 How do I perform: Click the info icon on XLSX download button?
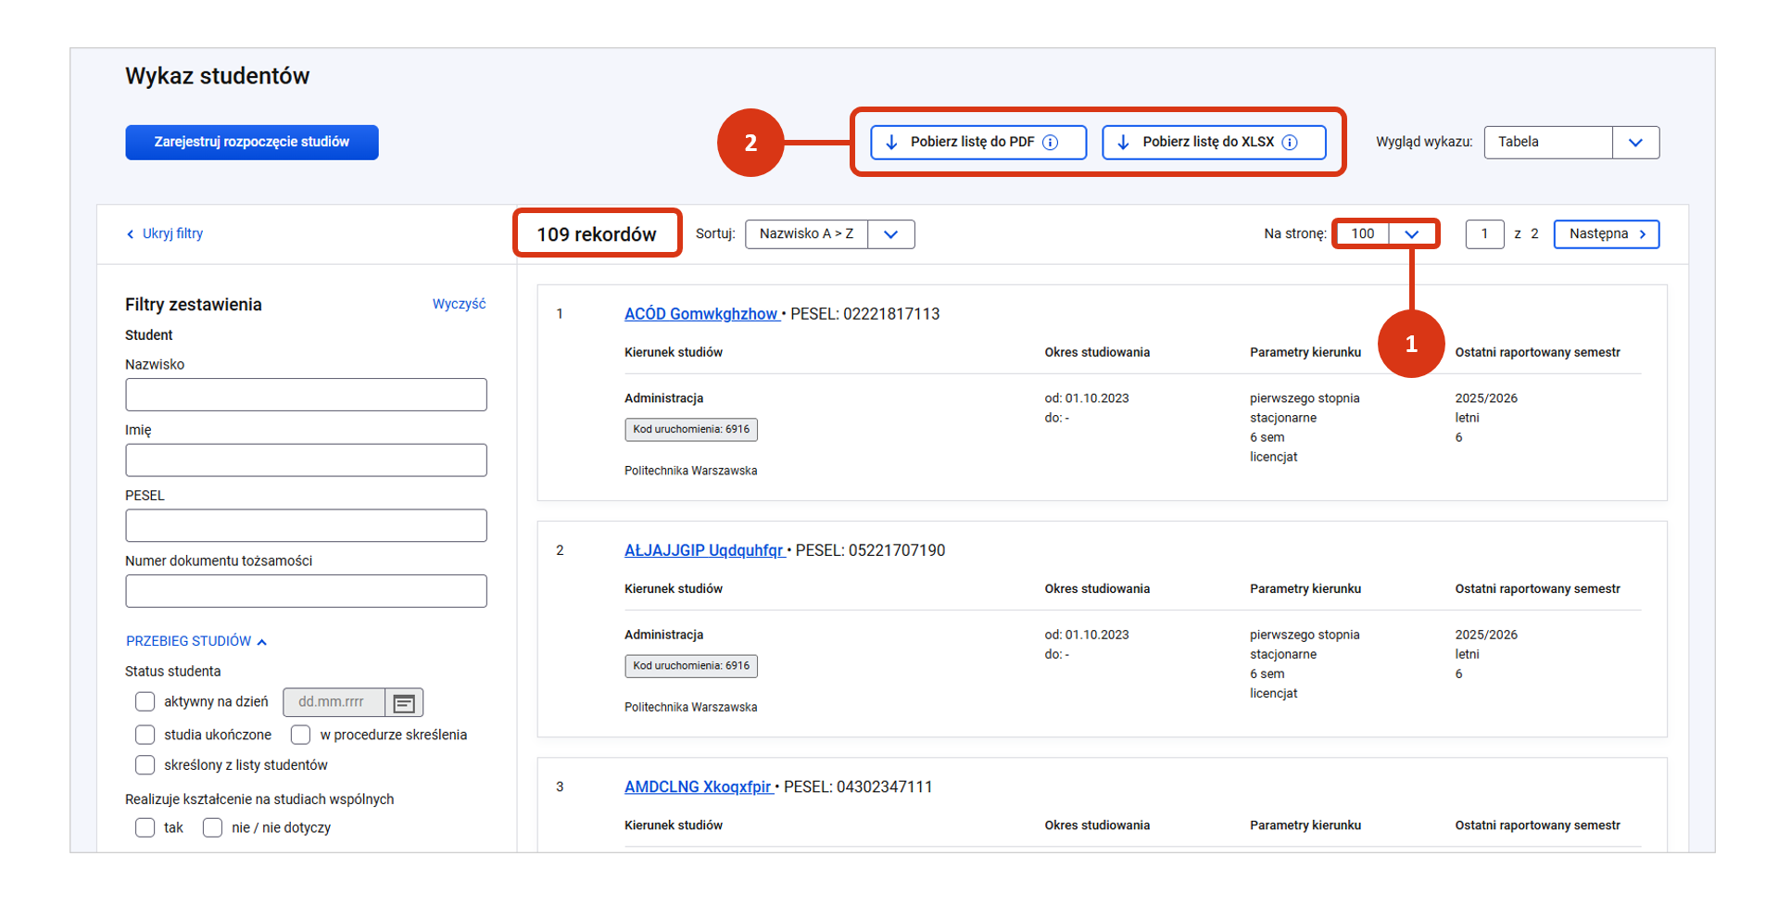click(x=1290, y=142)
